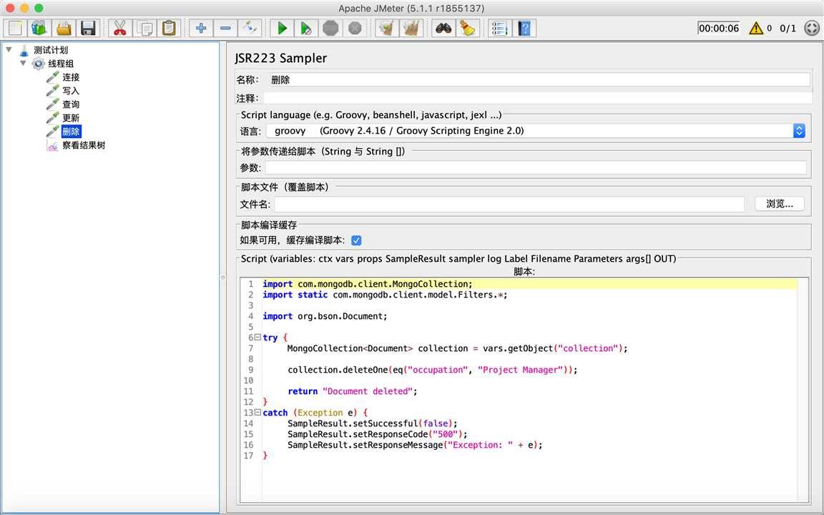Select the 查询 sampler in the tree
This screenshot has height=515, width=824.
click(70, 104)
